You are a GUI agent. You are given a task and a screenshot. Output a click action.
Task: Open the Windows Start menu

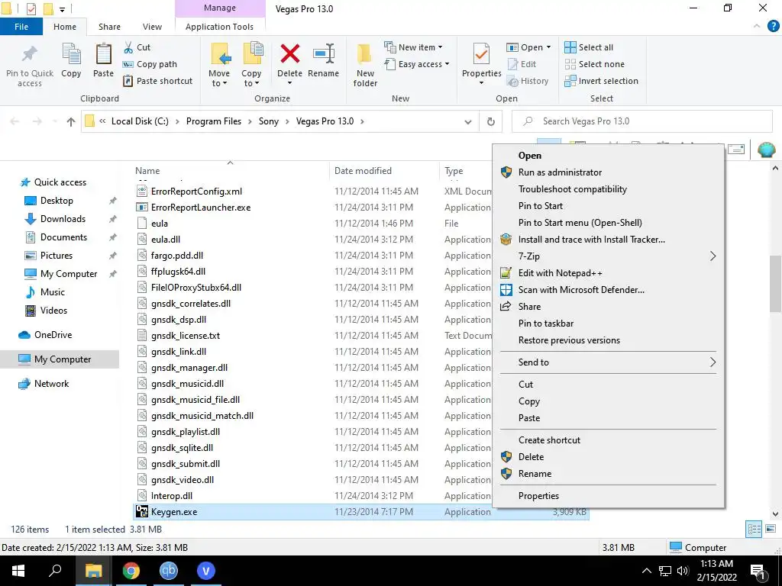pos(18,571)
